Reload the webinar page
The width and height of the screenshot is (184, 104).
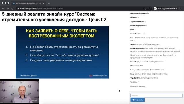pyautogui.click(x=12, y=8)
